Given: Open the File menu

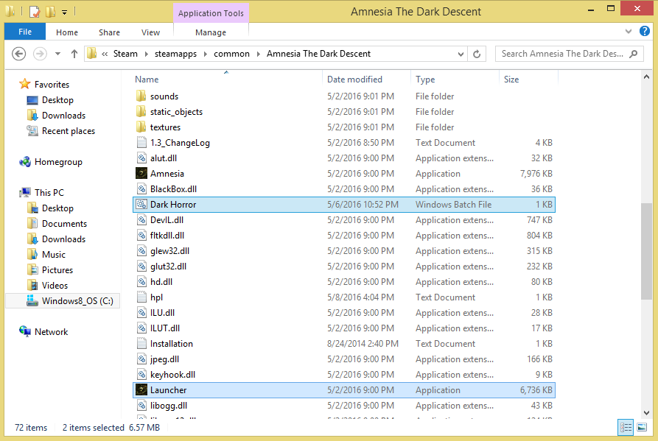Looking at the screenshot, I should 24,32.
